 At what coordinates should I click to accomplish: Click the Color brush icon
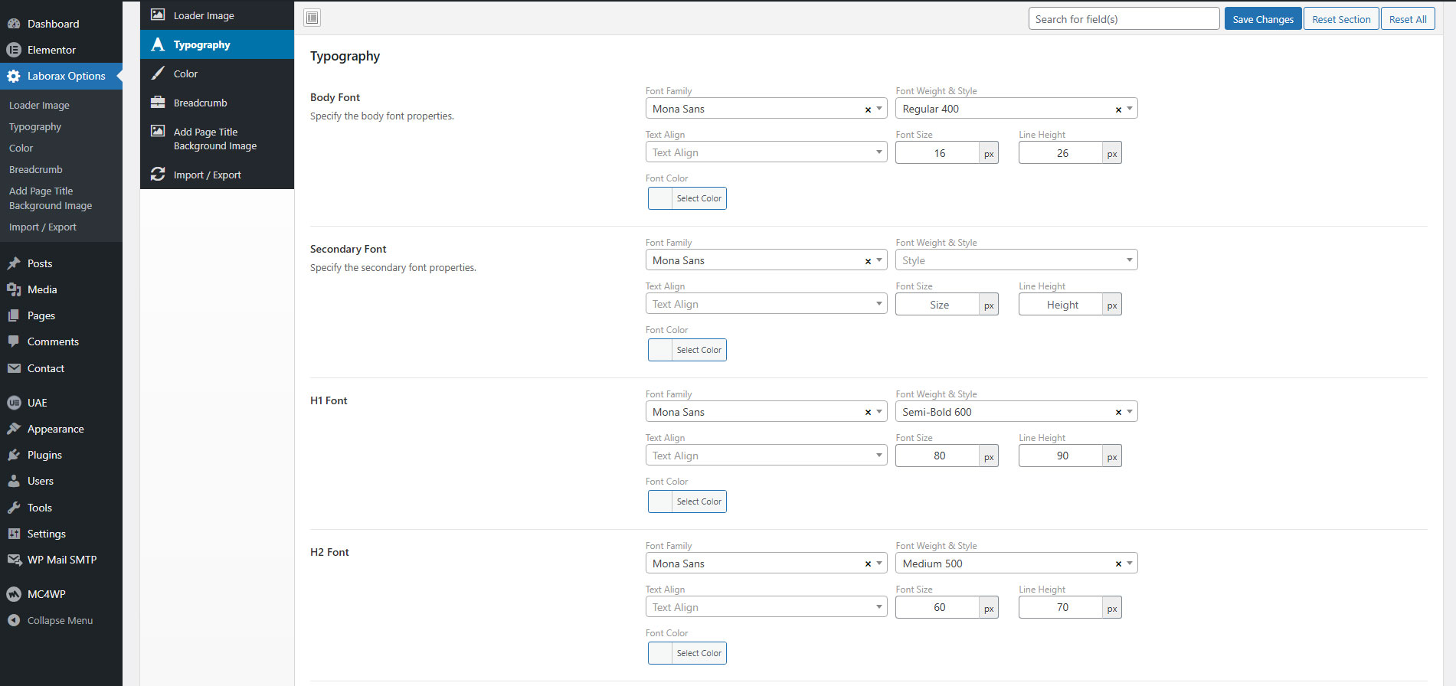click(158, 73)
